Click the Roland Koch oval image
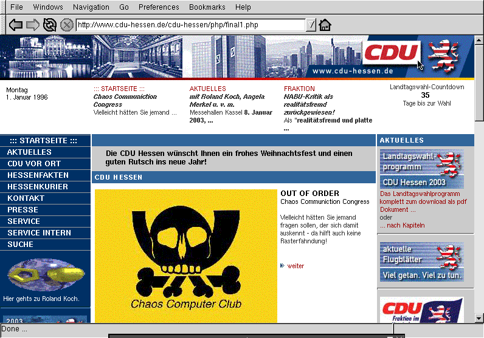 [x=46, y=274]
